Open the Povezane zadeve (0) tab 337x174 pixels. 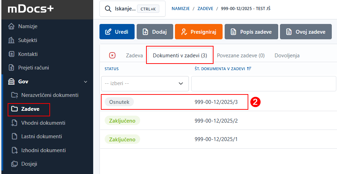[241, 56]
